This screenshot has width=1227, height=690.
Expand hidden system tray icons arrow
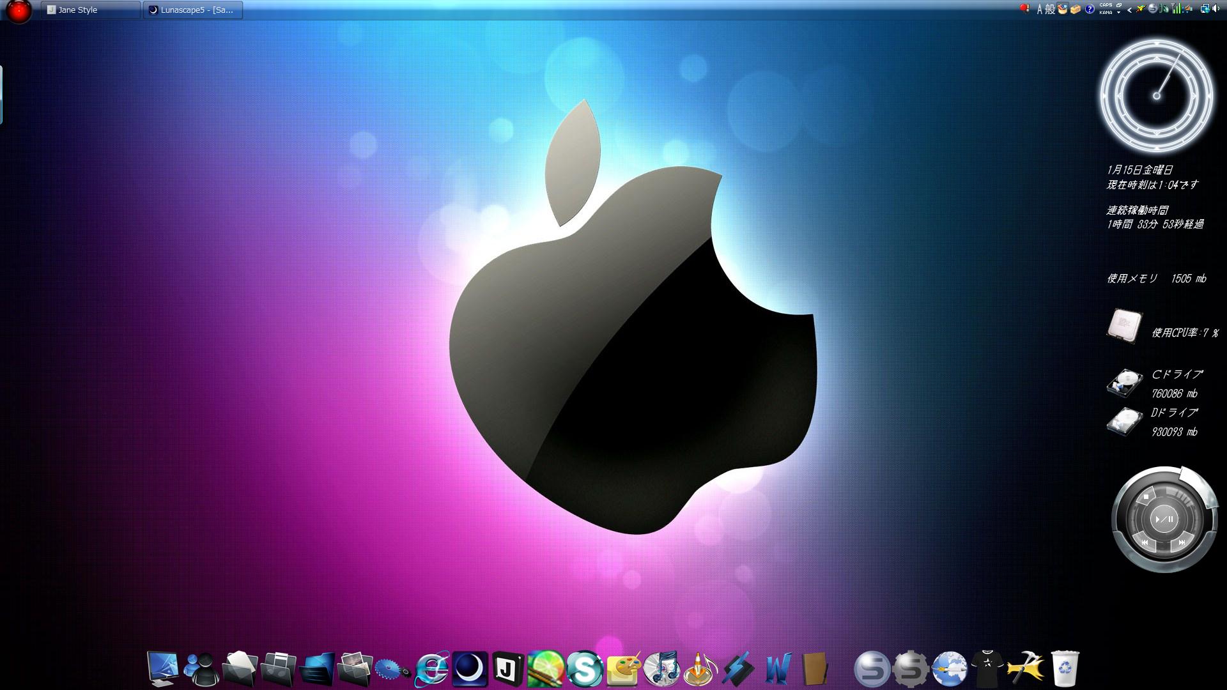click(1130, 10)
